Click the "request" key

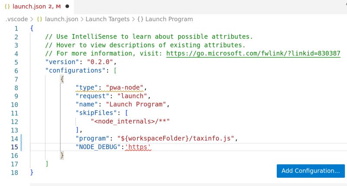point(92,96)
